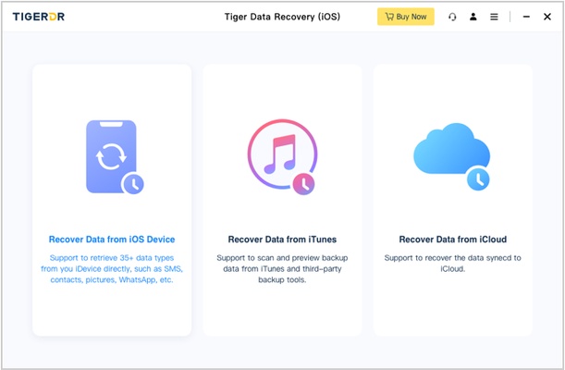Open the hamburger menu

(x=494, y=17)
